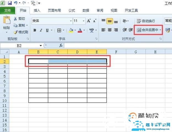The height and width of the screenshot is (132, 172).
Task: Toggle italic formatting
Action: tap(41, 30)
